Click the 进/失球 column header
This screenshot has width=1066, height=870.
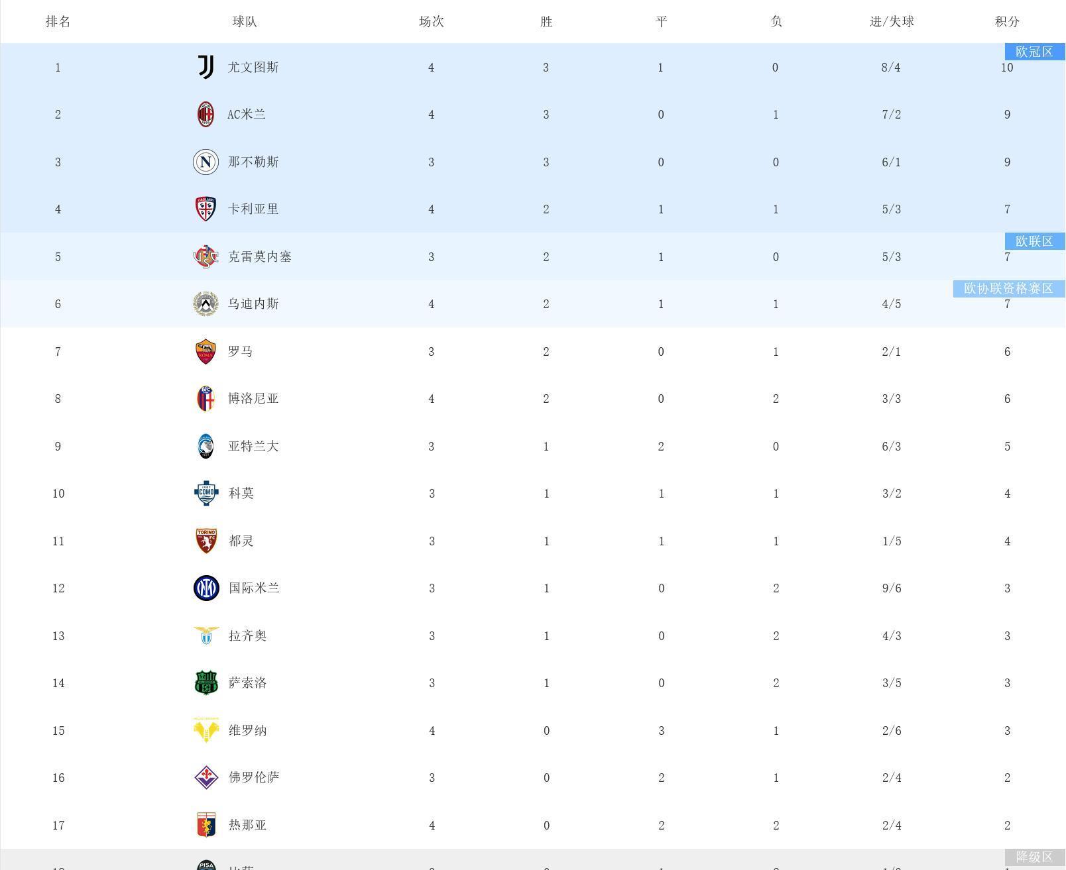click(892, 22)
